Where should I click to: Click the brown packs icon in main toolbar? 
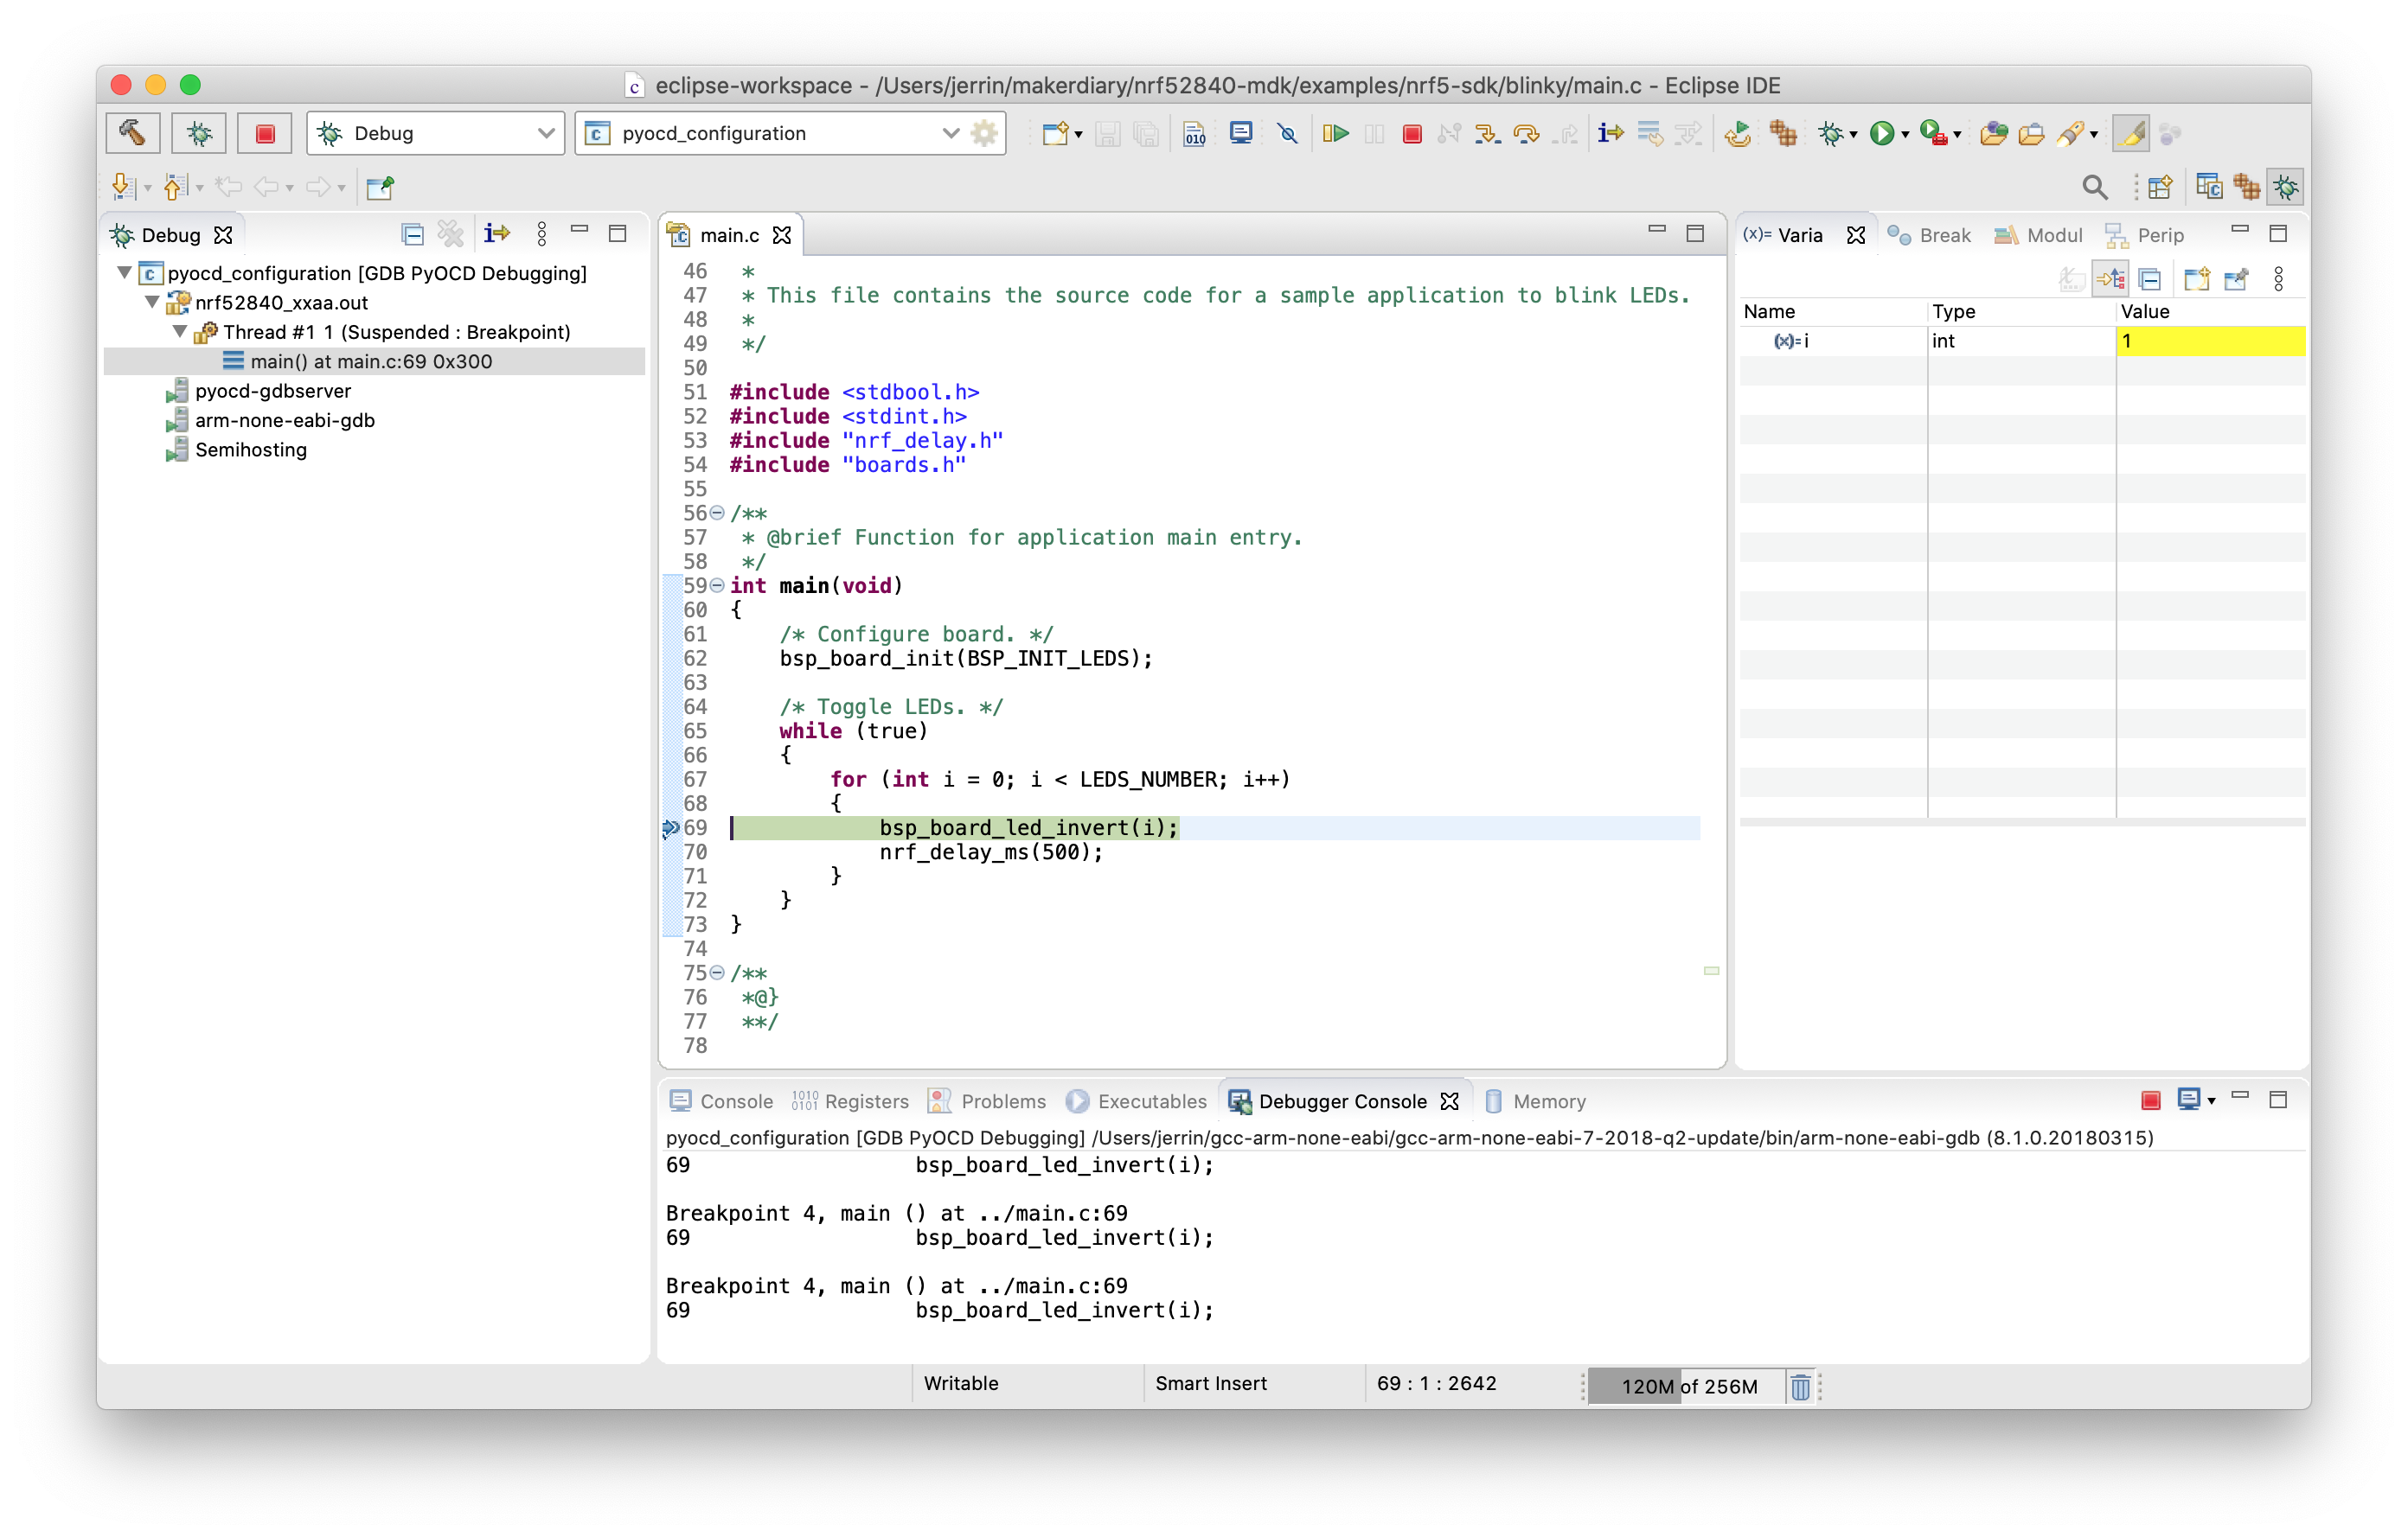[1783, 134]
